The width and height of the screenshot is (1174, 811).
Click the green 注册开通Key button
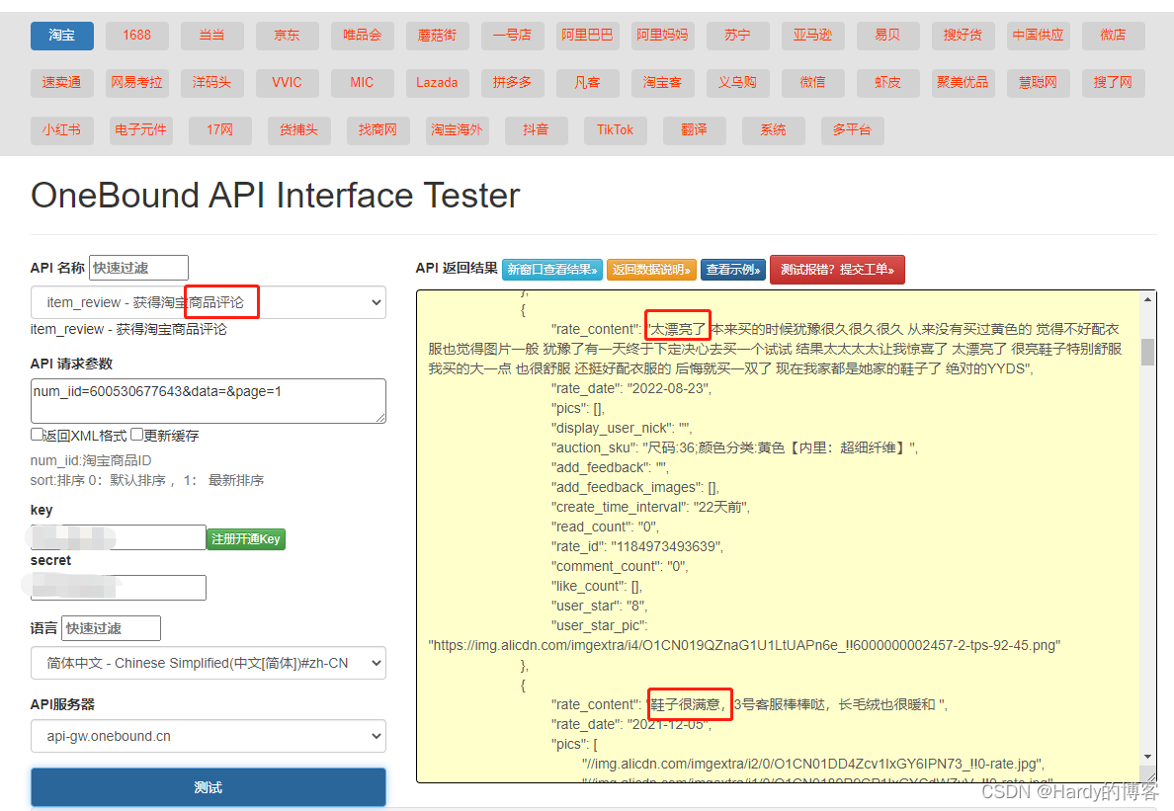pyautogui.click(x=246, y=538)
